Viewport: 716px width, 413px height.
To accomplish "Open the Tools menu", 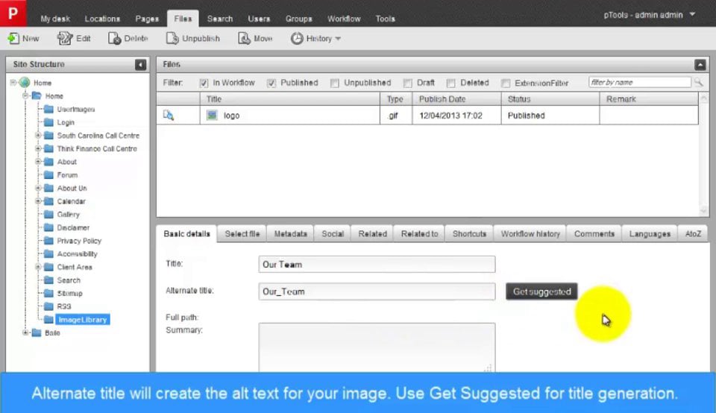I will [385, 19].
